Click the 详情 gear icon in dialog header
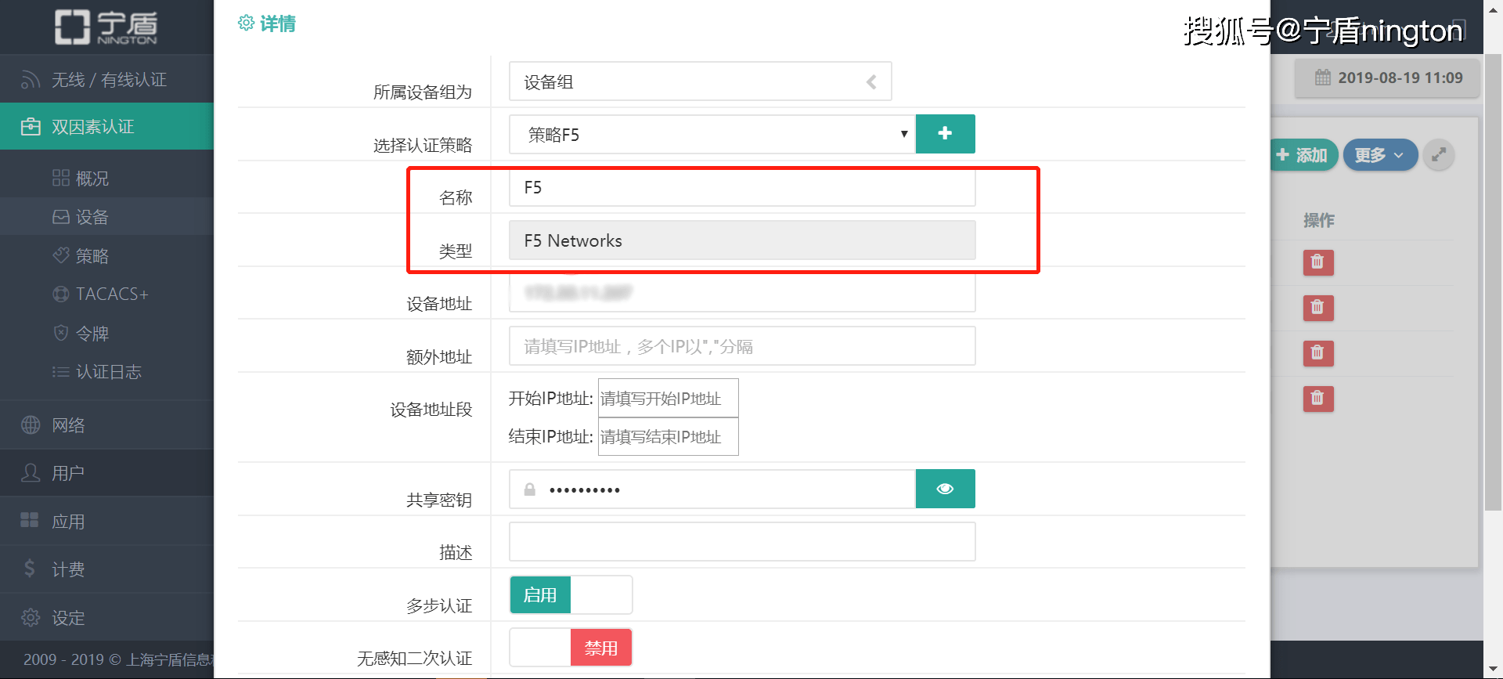This screenshot has width=1503, height=679. [x=246, y=23]
